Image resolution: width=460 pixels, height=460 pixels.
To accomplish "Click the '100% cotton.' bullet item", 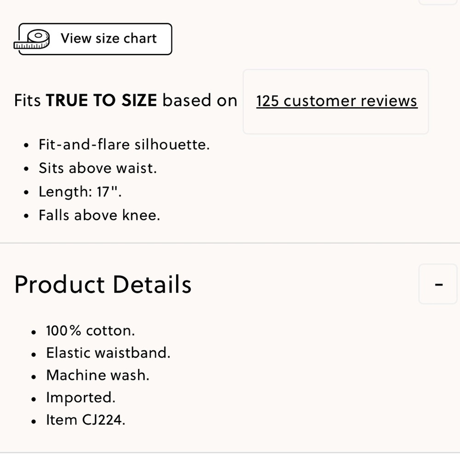I will [x=91, y=331].
